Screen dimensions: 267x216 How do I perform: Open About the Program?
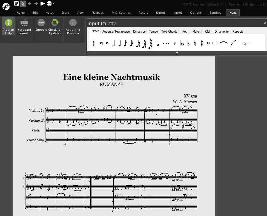[73, 27]
